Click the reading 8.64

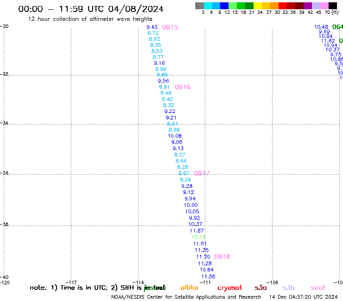181,161
